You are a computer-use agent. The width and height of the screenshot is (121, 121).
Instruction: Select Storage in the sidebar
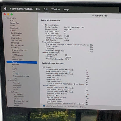16,74
